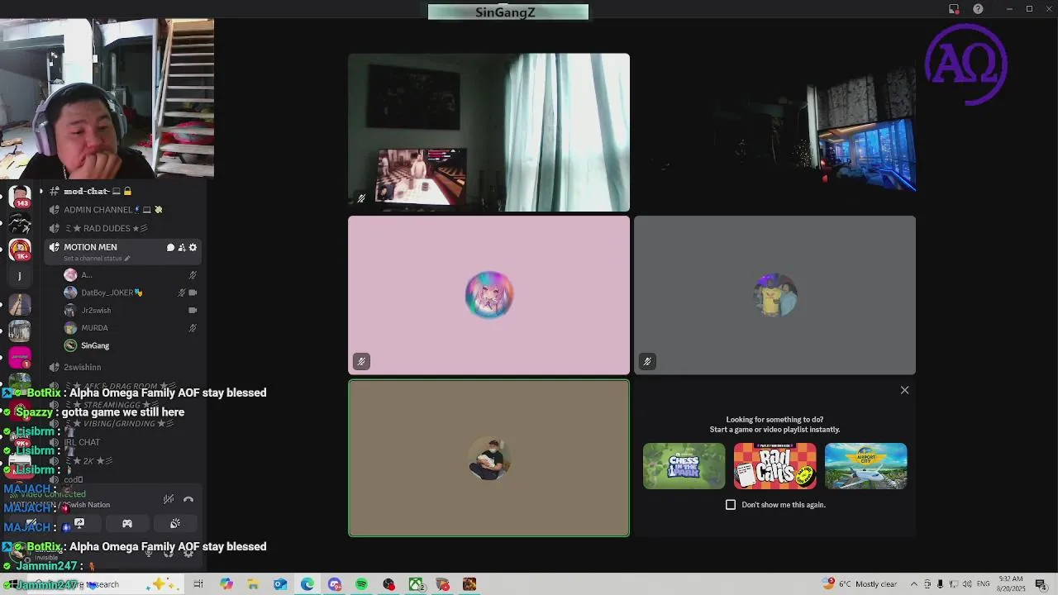Open the J server icon

20,276
